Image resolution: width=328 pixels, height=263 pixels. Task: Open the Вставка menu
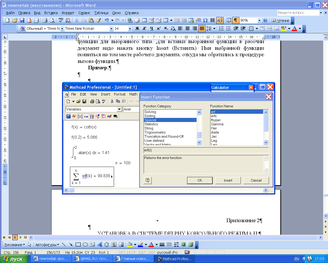(51, 13)
